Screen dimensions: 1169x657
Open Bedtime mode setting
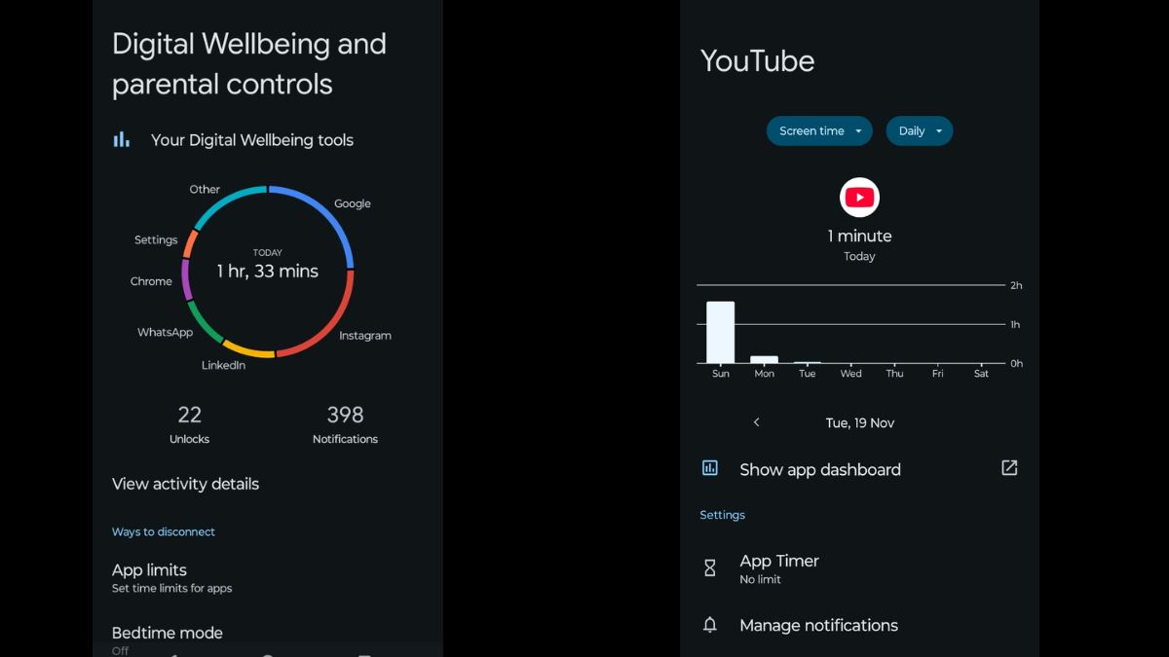tap(168, 634)
